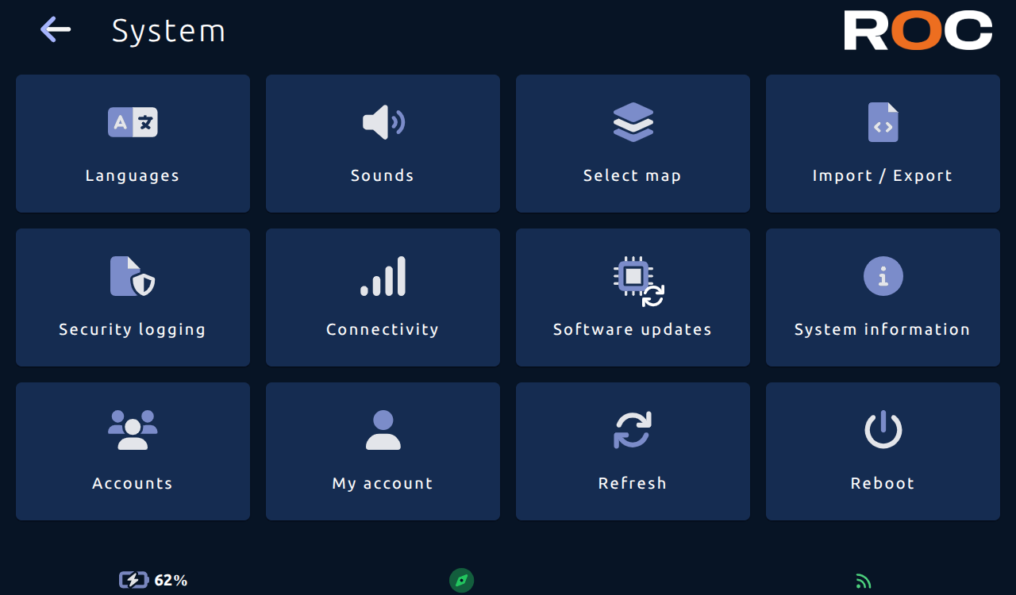Click the "Select map" label

click(x=633, y=175)
